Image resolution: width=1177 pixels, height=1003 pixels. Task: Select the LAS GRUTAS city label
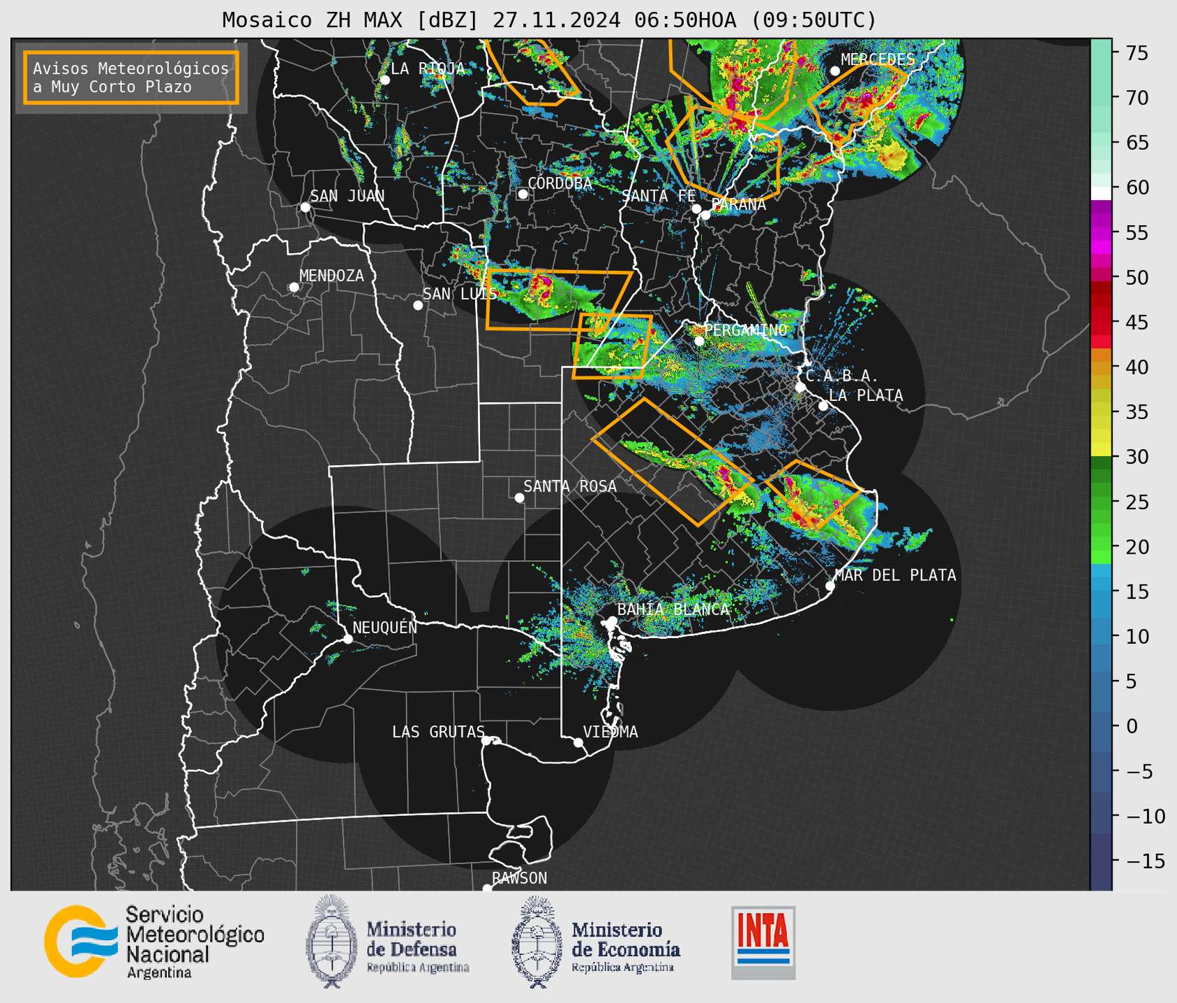438,732
